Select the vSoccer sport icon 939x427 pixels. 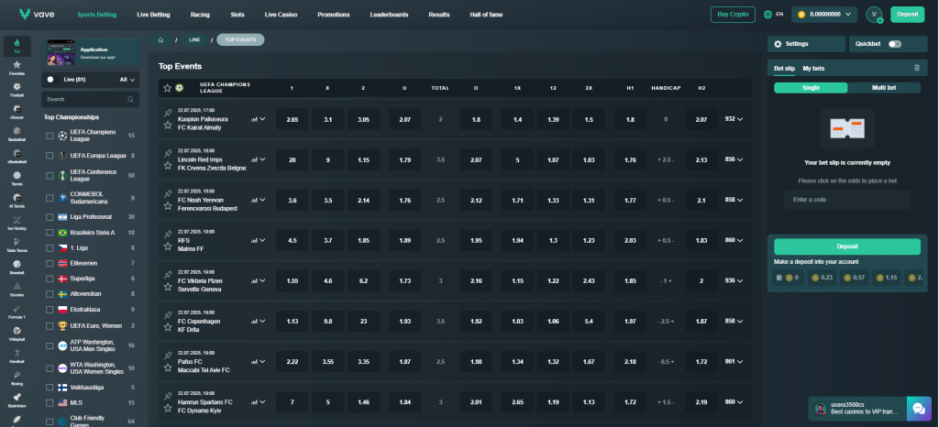[17, 109]
